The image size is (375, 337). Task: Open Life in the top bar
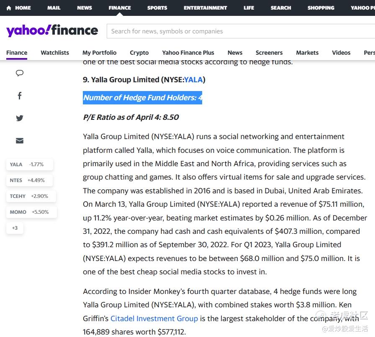pyautogui.click(x=249, y=8)
